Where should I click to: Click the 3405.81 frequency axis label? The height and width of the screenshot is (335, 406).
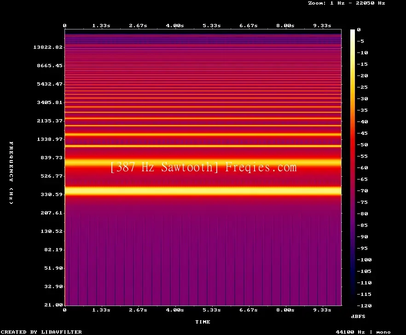pyautogui.click(x=50, y=102)
